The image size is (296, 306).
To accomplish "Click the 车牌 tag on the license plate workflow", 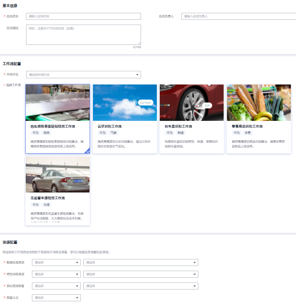I will click(47, 205).
